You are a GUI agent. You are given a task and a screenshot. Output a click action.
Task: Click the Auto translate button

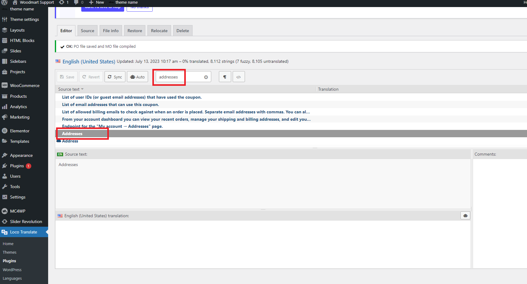137,77
